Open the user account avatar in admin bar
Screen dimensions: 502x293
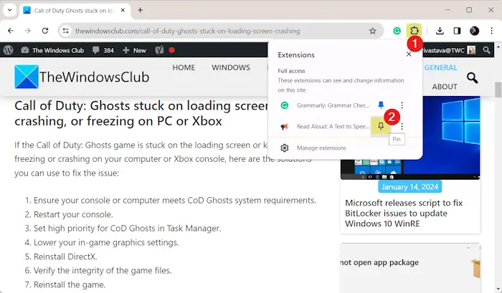[x=471, y=50]
